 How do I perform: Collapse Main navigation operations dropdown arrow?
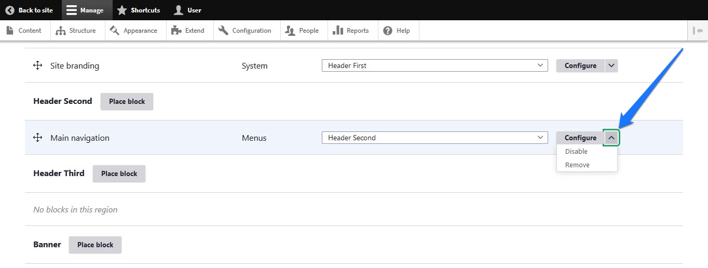click(611, 138)
